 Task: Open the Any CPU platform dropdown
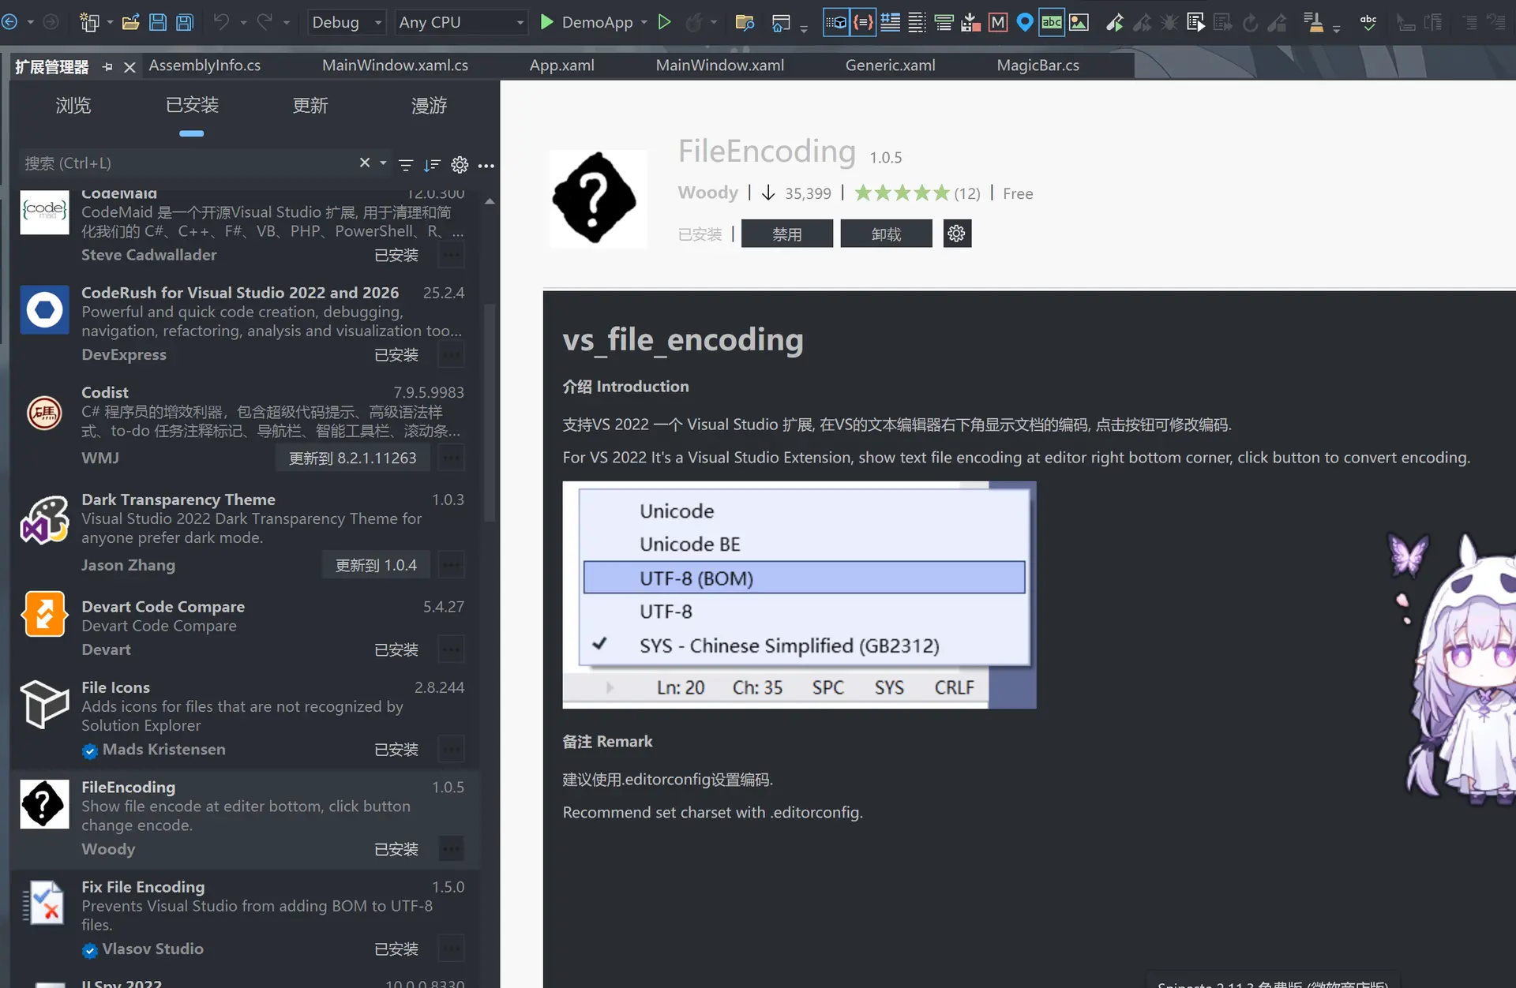click(x=461, y=22)
